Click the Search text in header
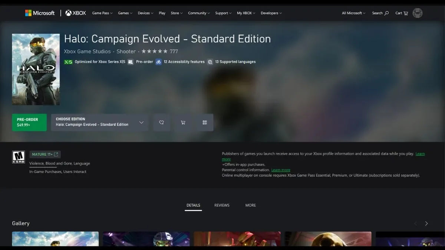 (x=377, y=13)
